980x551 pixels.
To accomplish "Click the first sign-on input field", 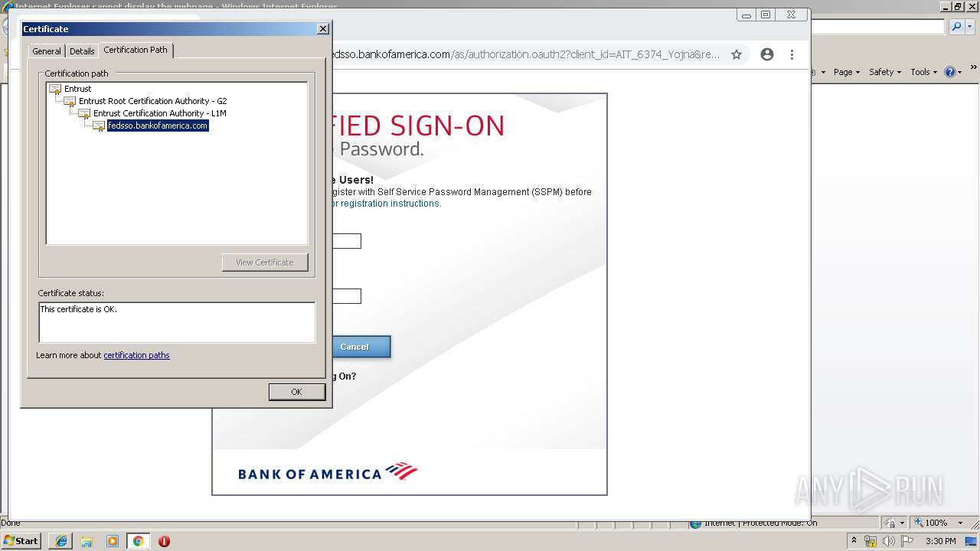I will click(x=347, y=241).
